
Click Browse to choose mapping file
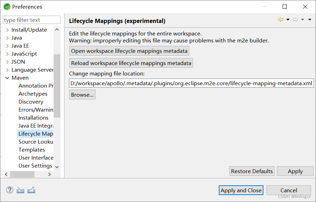(82, 94)
